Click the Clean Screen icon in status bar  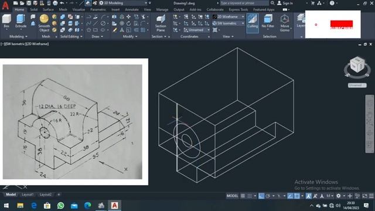364,196
